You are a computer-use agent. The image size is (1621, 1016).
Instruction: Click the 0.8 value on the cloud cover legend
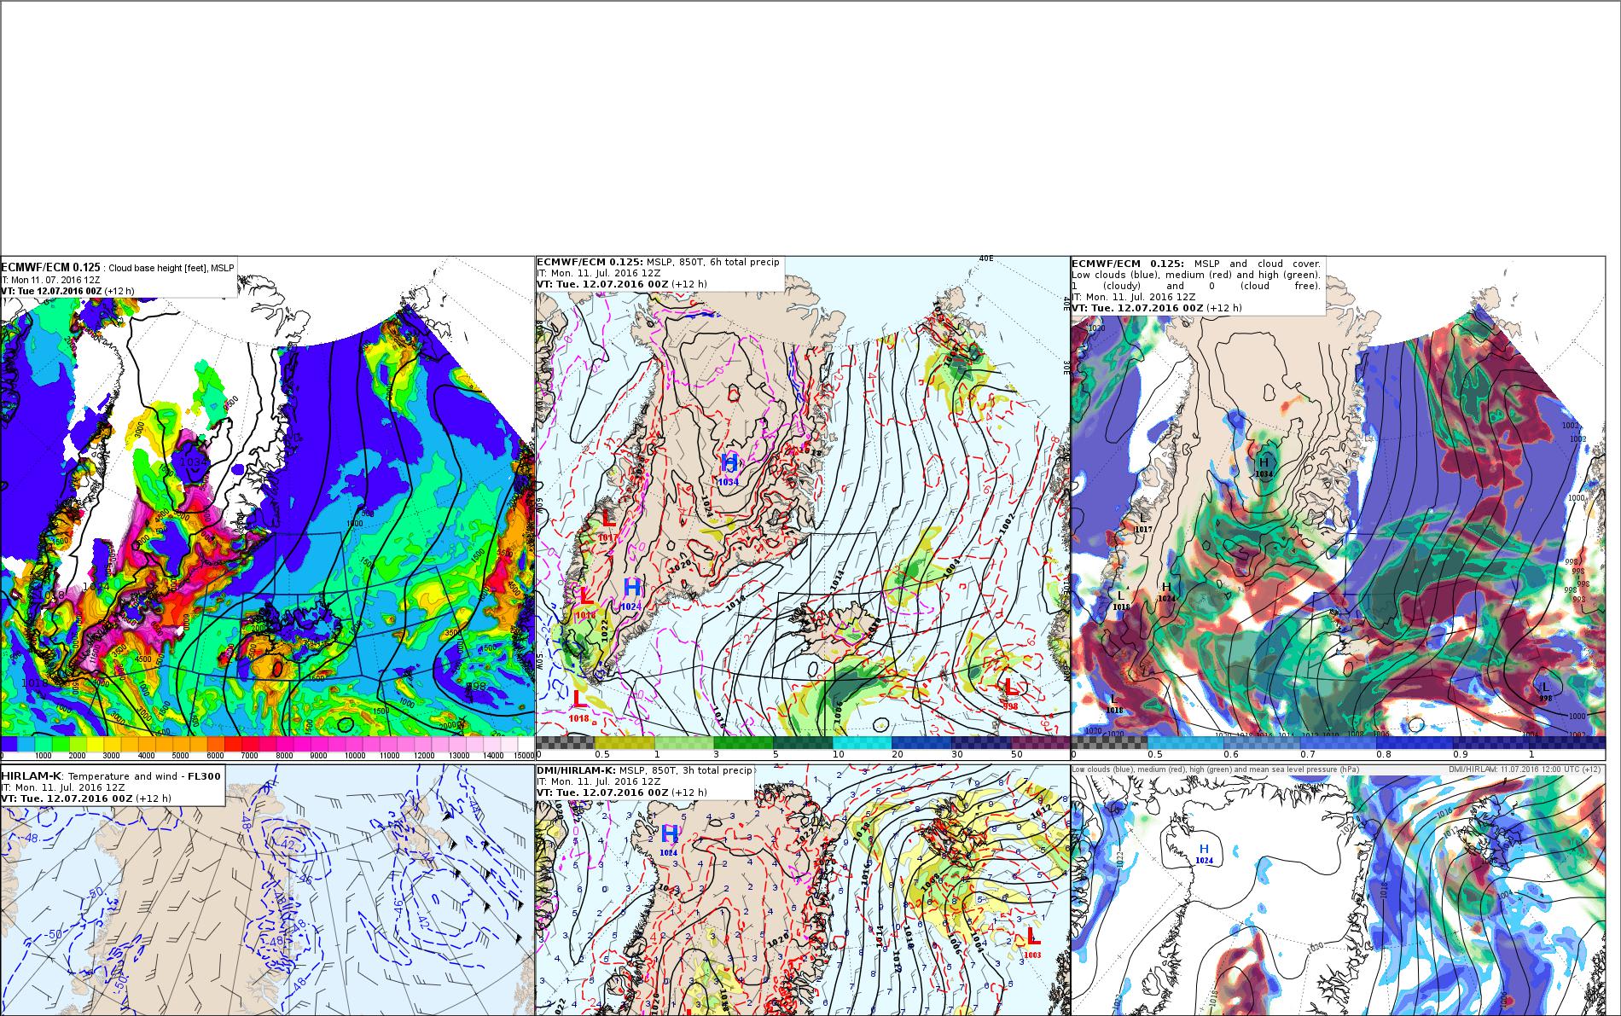1383,754
